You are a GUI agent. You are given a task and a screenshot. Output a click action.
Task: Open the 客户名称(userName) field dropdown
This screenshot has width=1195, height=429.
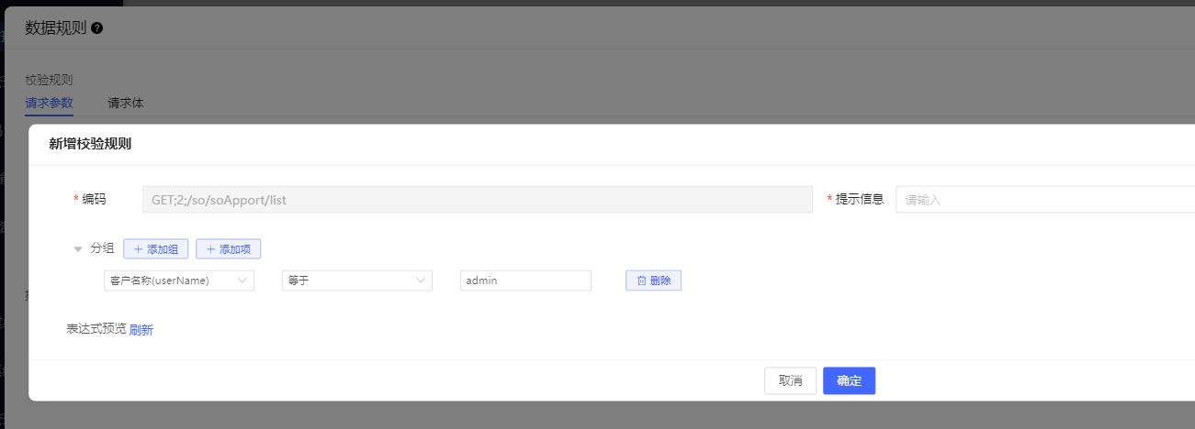pos(179,280)
